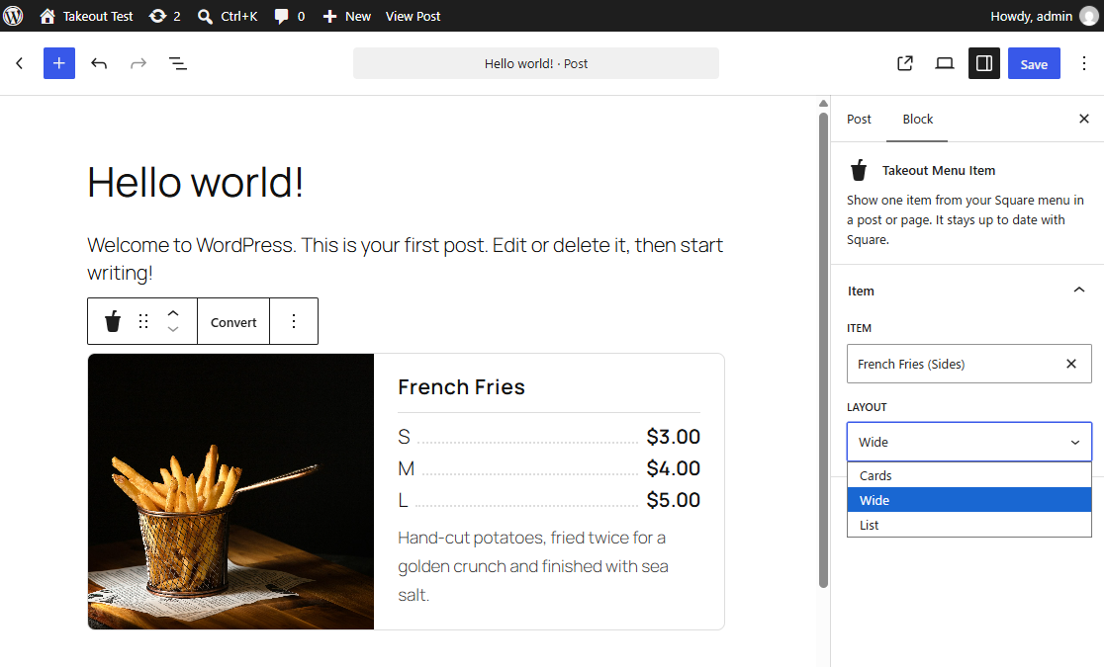Click the S size $3.00 price row

coord(549,436)
